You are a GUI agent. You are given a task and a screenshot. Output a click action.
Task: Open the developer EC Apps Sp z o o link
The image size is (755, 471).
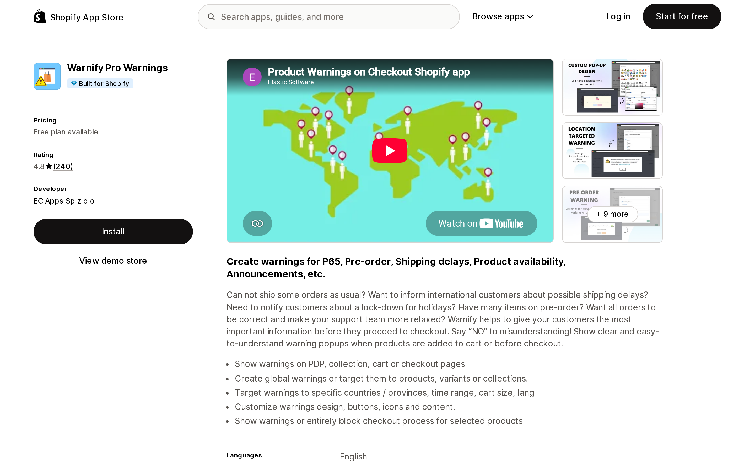coord(64,201)
